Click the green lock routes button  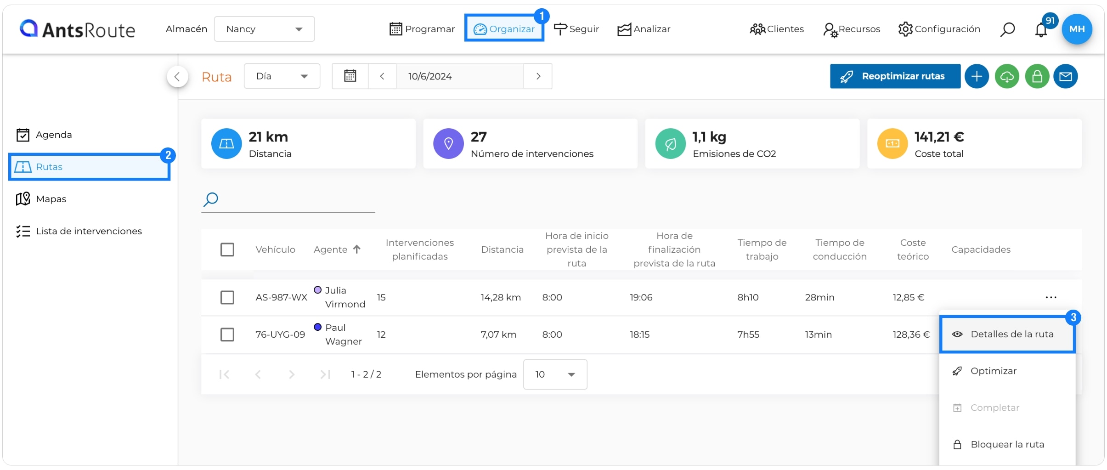pyautogui.click(x=1037, y=76)
